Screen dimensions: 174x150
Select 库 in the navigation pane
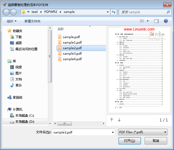click(14, 61)
